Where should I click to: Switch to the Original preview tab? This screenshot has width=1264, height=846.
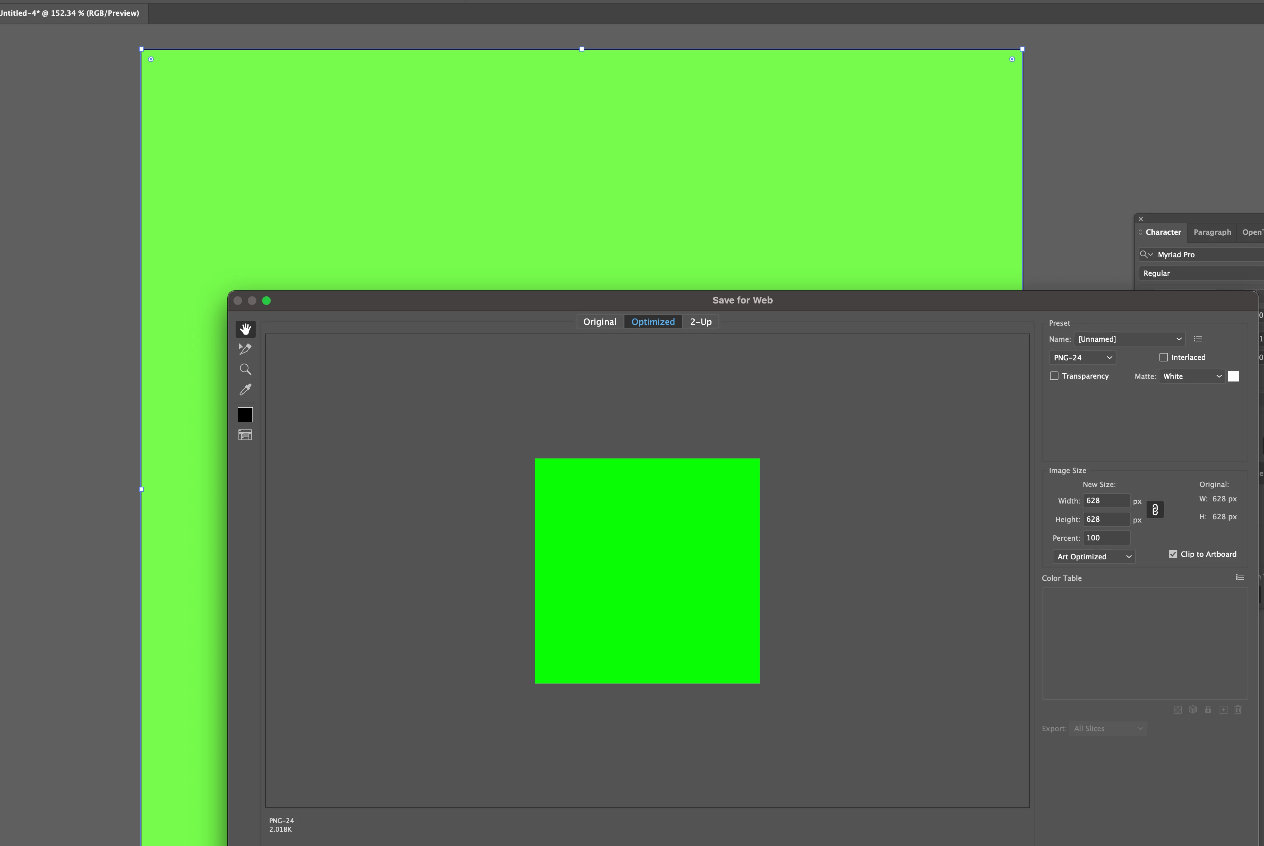point(599,322)
